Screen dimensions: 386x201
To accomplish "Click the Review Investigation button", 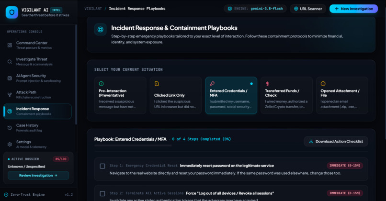I will click(x=38, y=176).
